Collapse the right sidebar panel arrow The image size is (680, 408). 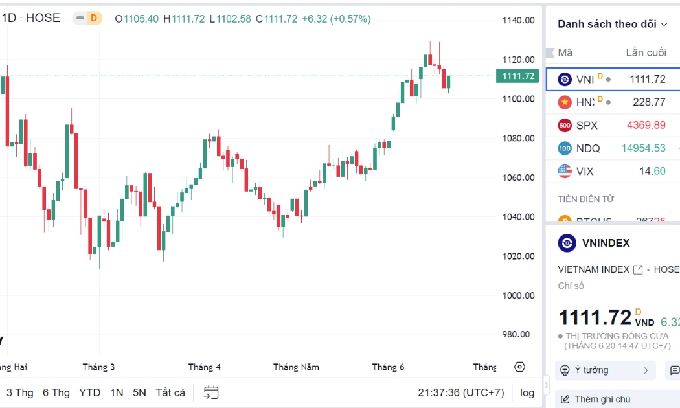pyautogui.click(x=546, y=385)
